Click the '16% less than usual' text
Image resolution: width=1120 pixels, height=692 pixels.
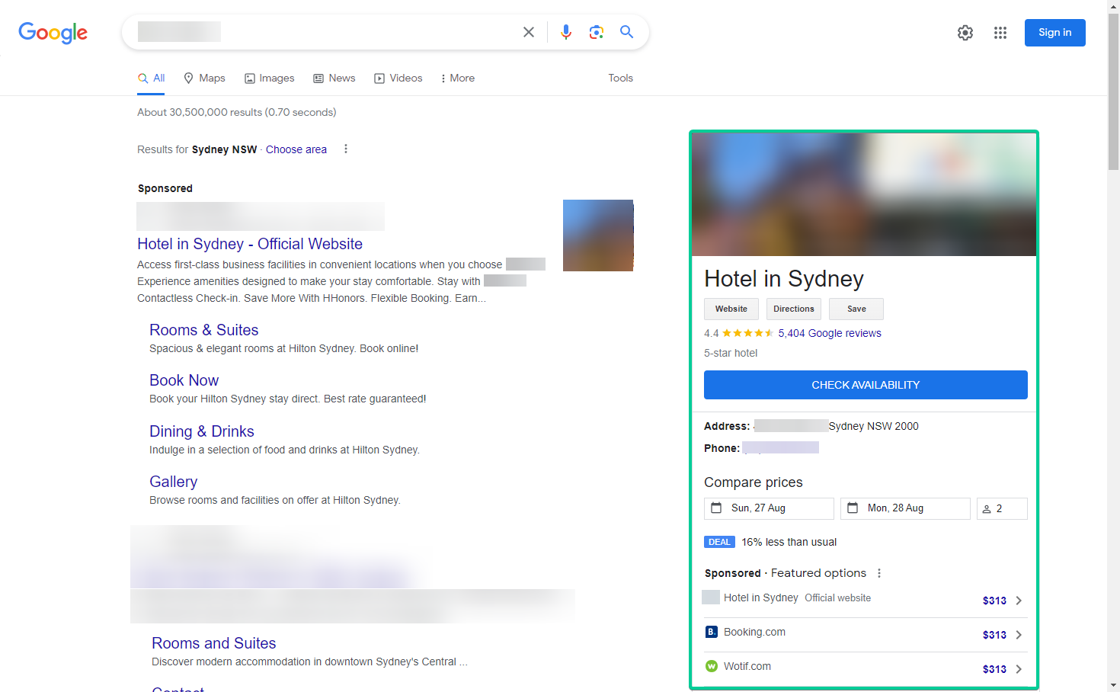(x=789, y=542)
